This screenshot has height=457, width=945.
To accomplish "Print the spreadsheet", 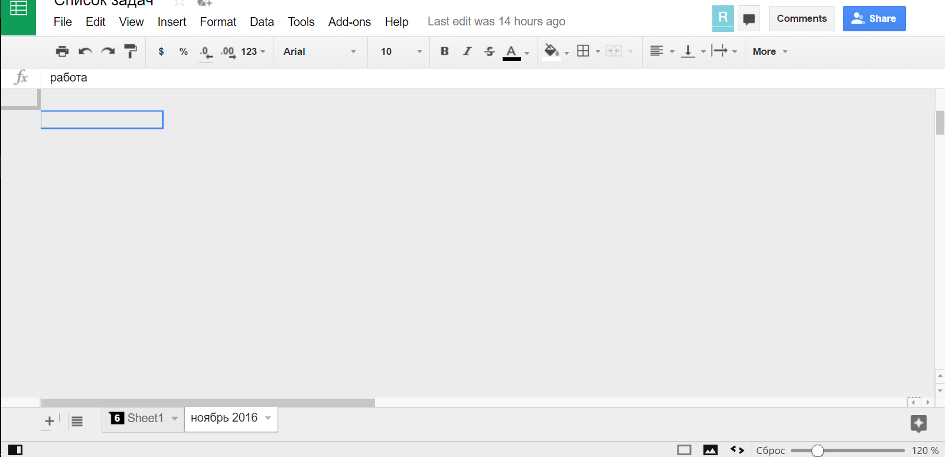I will (x=62, y=51).
